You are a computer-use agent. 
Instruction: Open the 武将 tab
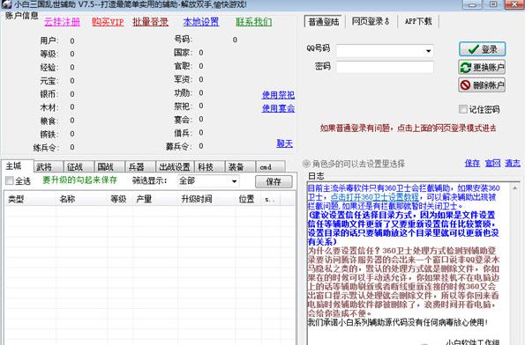pos(49,166)
